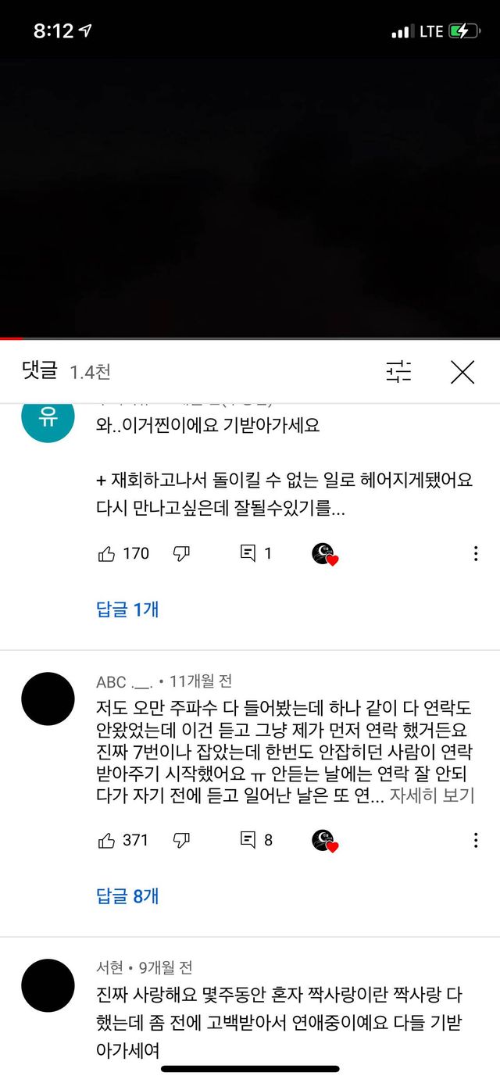Open more options on ABC's comment
Viewport: 500px width, 1083px height.
tap(476, 840)
